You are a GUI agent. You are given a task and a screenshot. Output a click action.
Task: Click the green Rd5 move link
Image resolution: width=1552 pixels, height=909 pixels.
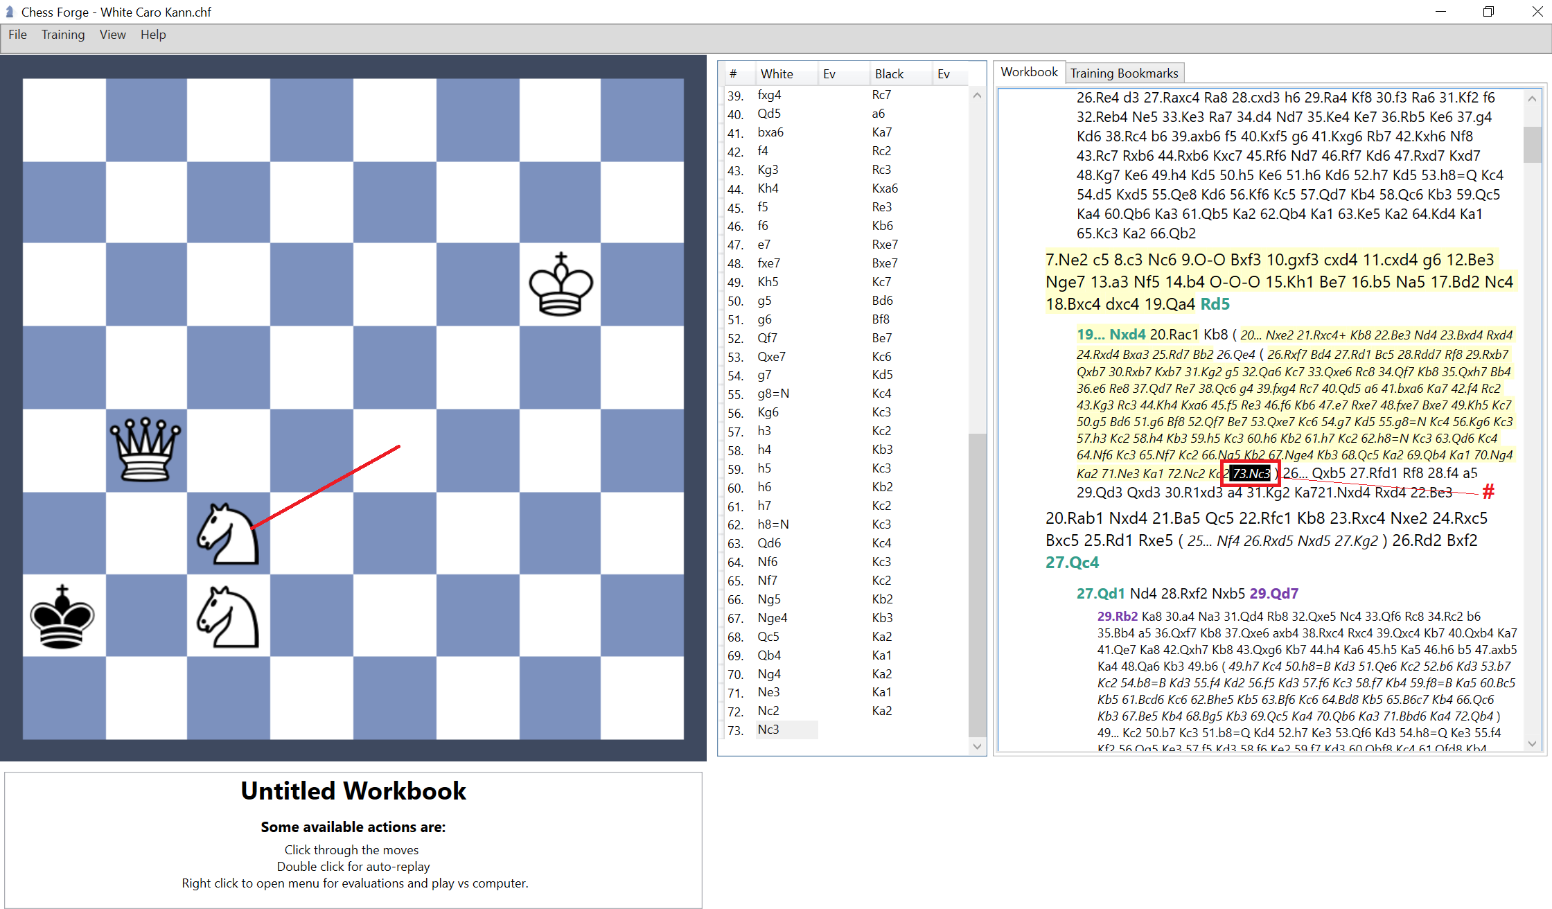1215,303
